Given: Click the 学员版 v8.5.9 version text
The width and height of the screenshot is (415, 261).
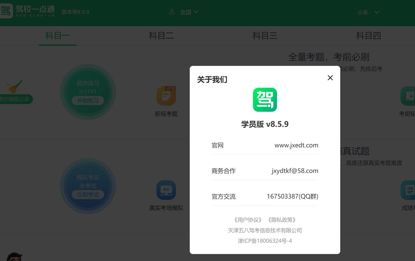Looking at the screenshot, I should (x=265, y=124).
